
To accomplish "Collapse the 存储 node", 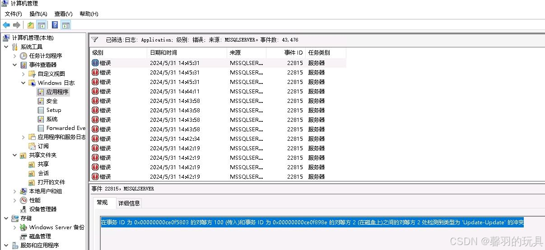I will [6, 218].
